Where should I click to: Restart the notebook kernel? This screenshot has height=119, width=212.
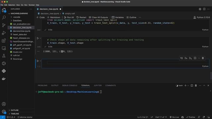click(x=81, y=18)
